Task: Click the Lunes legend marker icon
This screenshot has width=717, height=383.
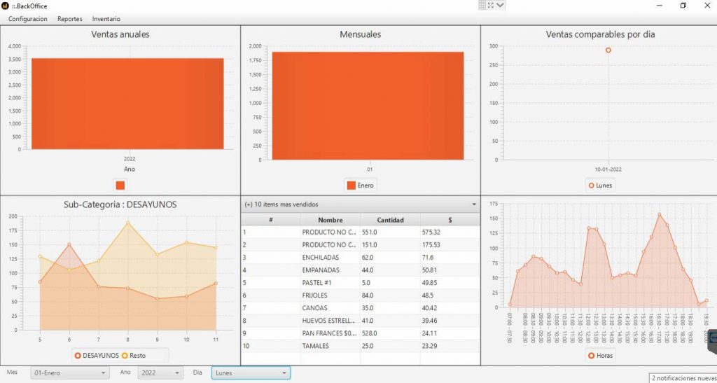Action: coord(592,186)
